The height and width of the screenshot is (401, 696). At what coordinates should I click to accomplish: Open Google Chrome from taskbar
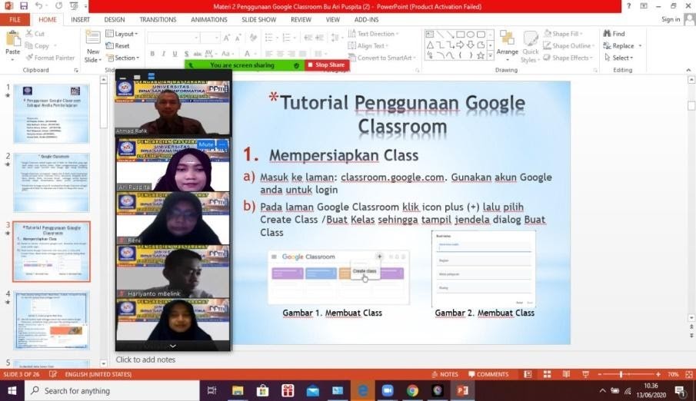412,390
